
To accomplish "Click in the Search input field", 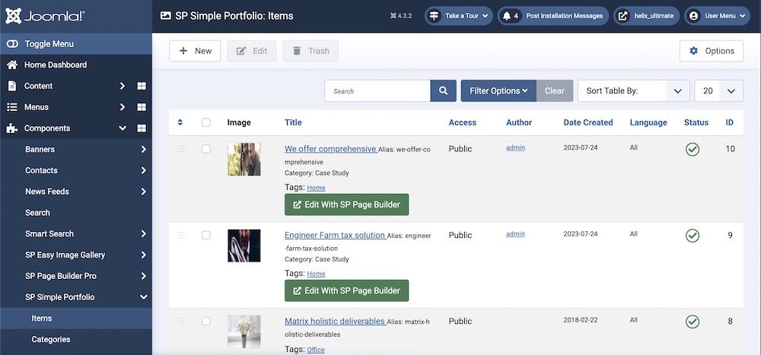I will [x=377, y=91].
